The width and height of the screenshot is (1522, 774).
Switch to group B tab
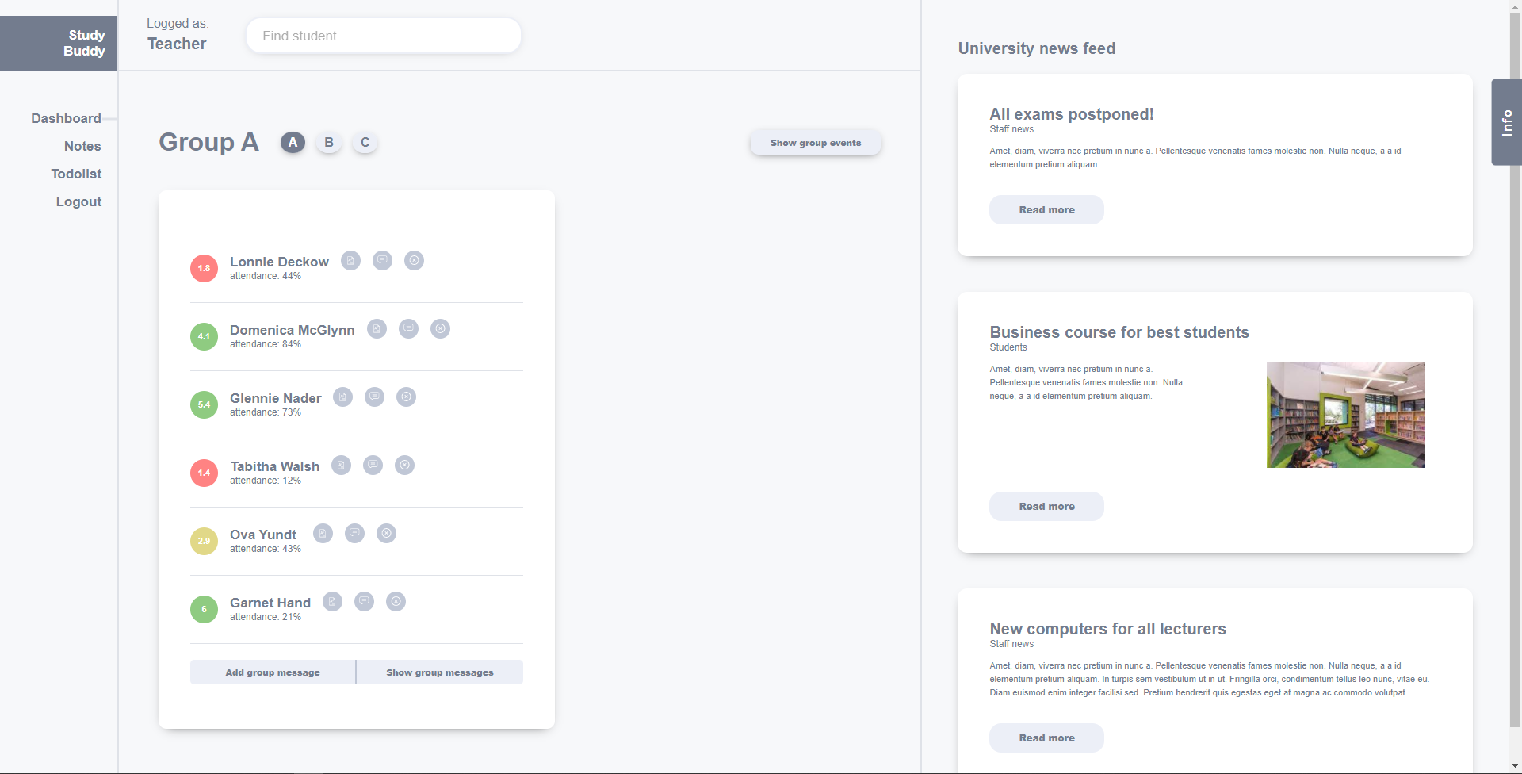point(329,143)
